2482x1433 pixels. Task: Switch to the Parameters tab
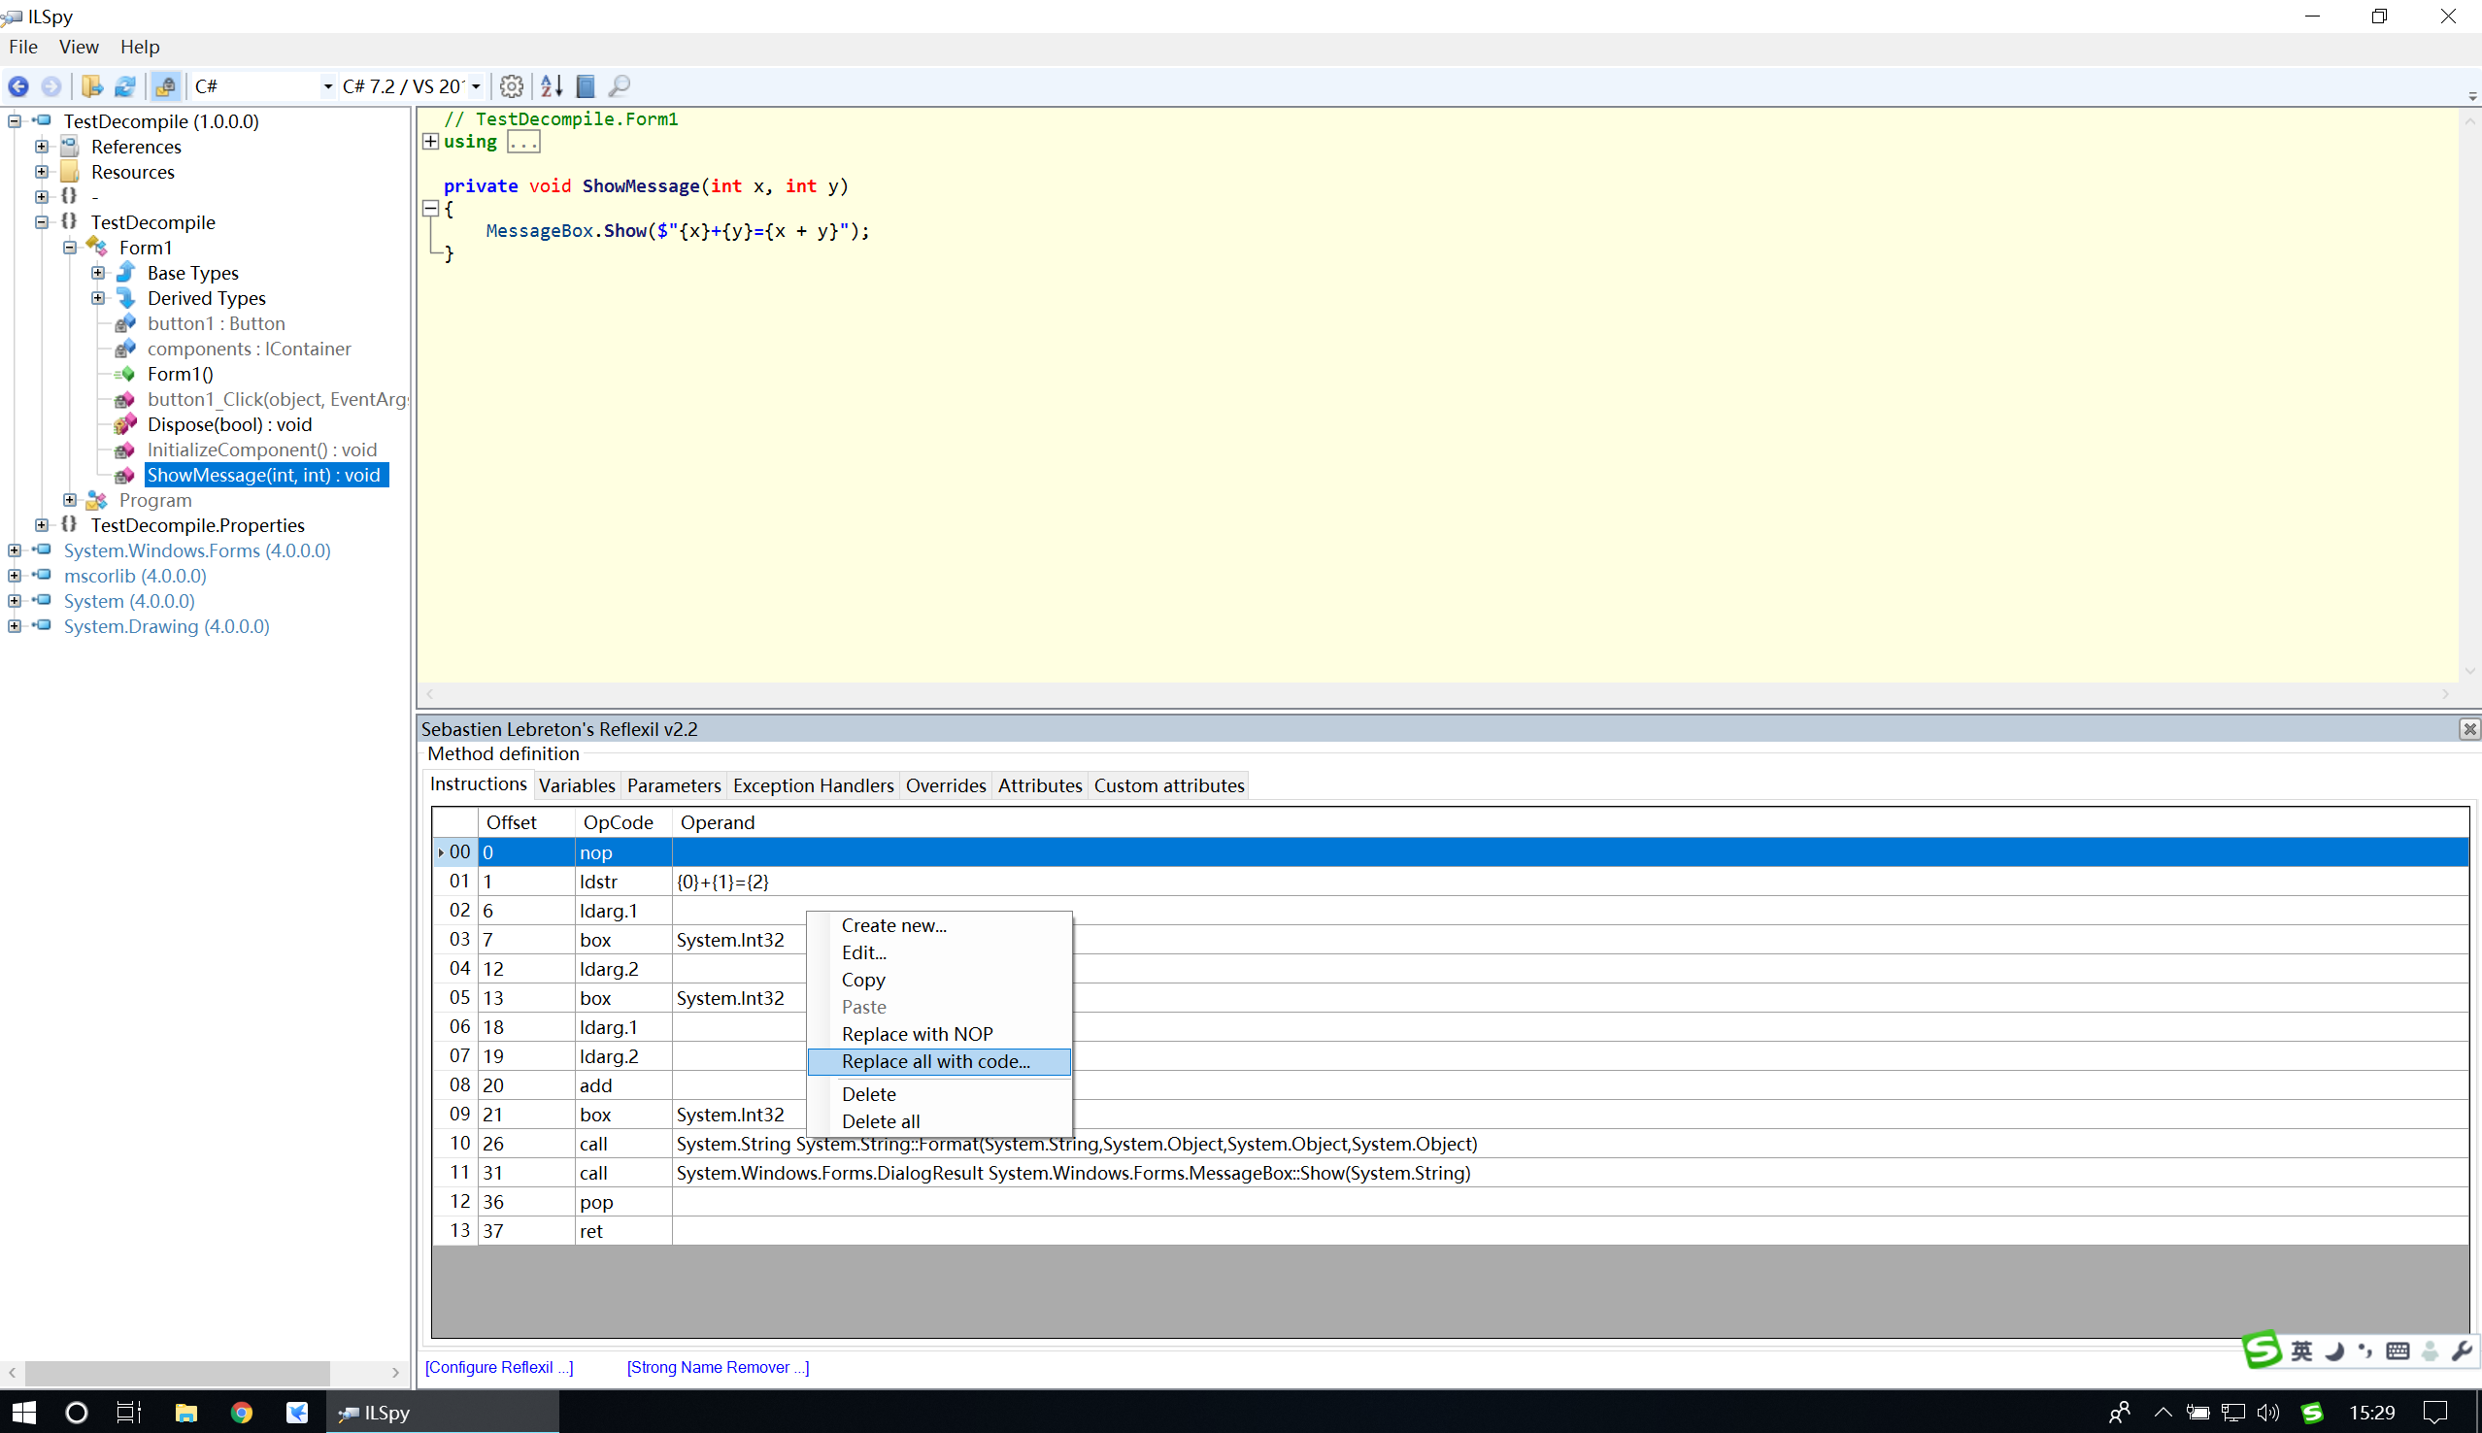(x=674, y=785)
